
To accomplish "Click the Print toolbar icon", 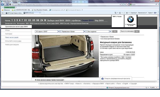I will (x=127, y=13).
